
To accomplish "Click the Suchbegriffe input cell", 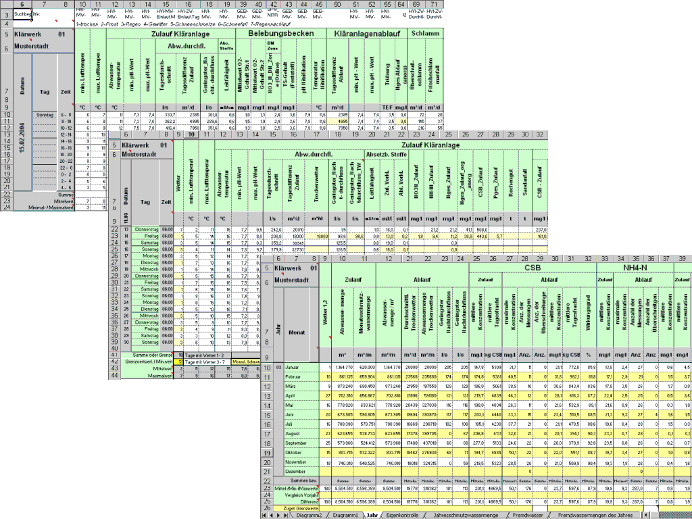I will coord(22,14).
